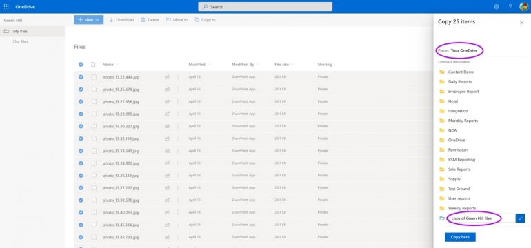The width and height of the screenshot is (531, 248).
Task: Open file photo_13.33.641.jpg by name
Action: point(121,151)
